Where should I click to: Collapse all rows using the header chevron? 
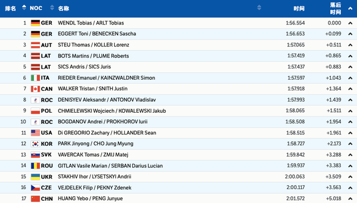pos(350,8)
